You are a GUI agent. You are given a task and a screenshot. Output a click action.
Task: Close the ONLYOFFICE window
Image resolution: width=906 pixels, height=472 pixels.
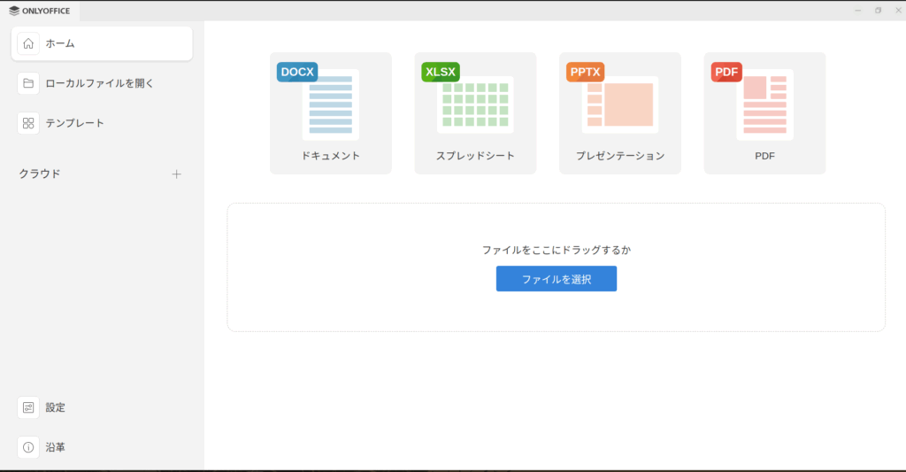[898, 11]
